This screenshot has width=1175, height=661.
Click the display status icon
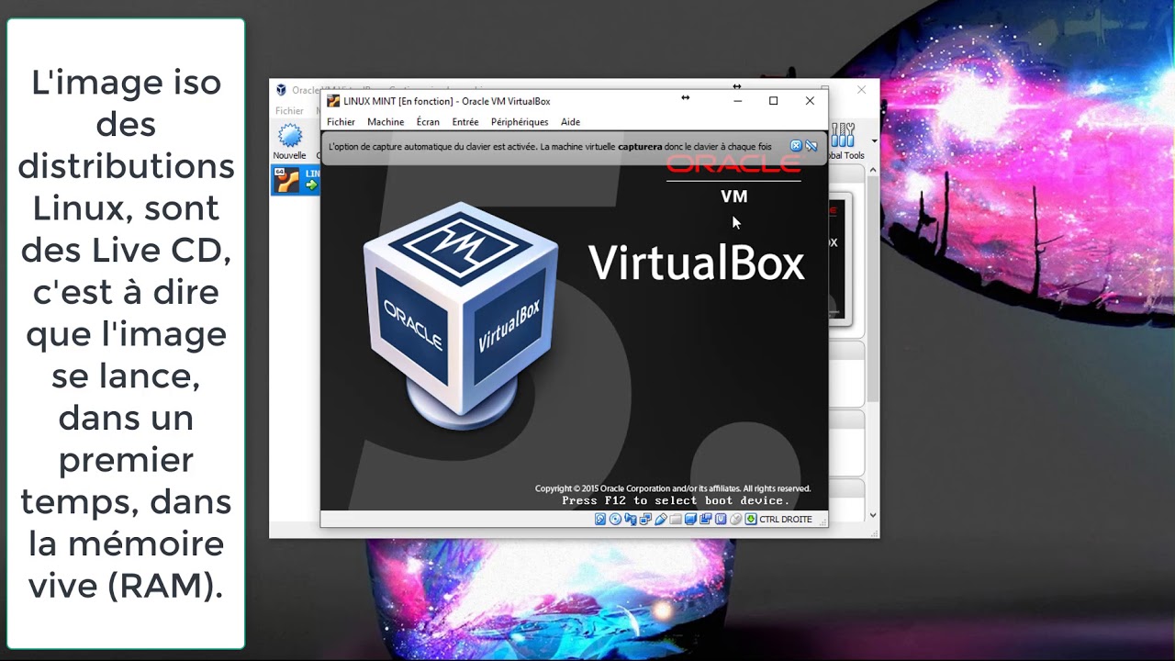click(x=690, y=519)
